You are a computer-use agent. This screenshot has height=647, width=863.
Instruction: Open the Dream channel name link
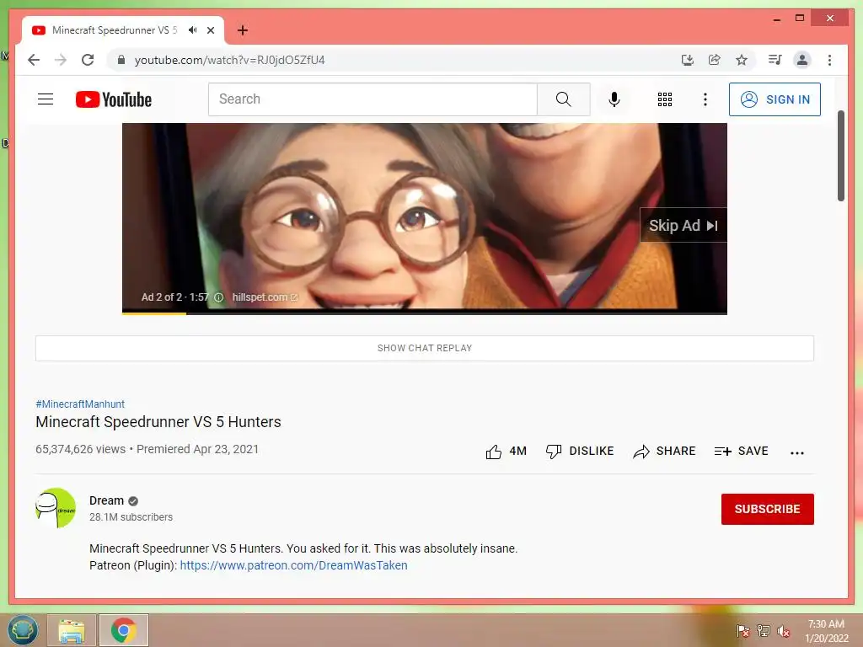(x=106, y=500)
